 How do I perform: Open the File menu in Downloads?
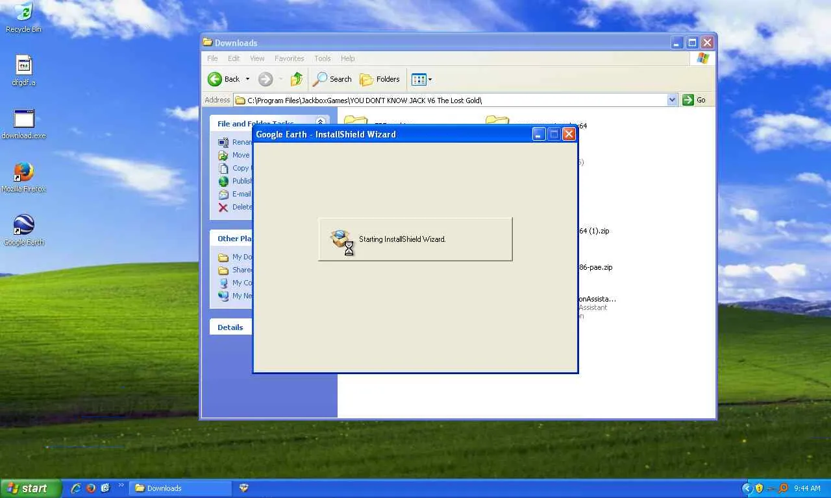[x=212, y=58]
